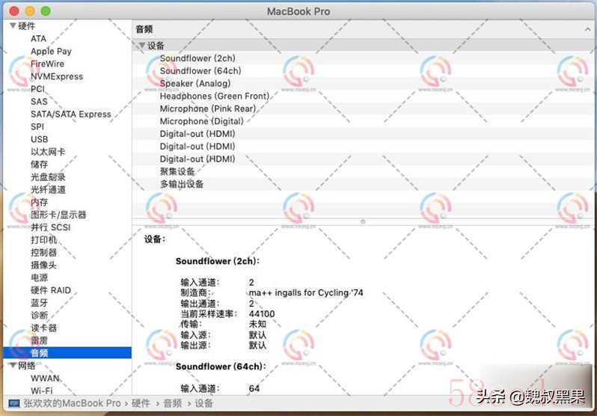Click the 音频 column header

364,29
